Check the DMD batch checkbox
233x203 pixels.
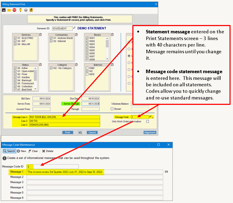point(87,68)
